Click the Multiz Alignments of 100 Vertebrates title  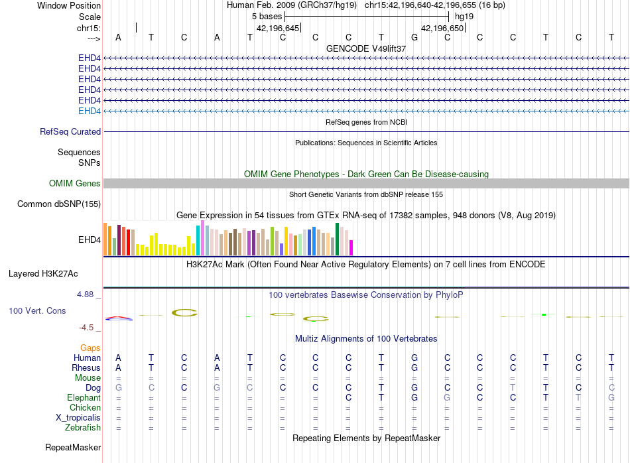[x=366, y=338]
